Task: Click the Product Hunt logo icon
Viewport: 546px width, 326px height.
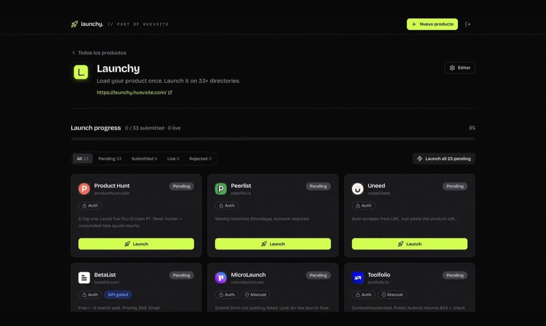Action: 84,189
